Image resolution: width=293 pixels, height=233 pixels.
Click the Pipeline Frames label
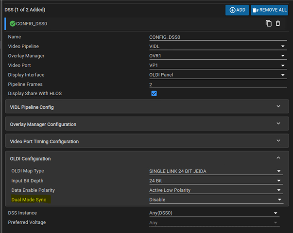25,84
